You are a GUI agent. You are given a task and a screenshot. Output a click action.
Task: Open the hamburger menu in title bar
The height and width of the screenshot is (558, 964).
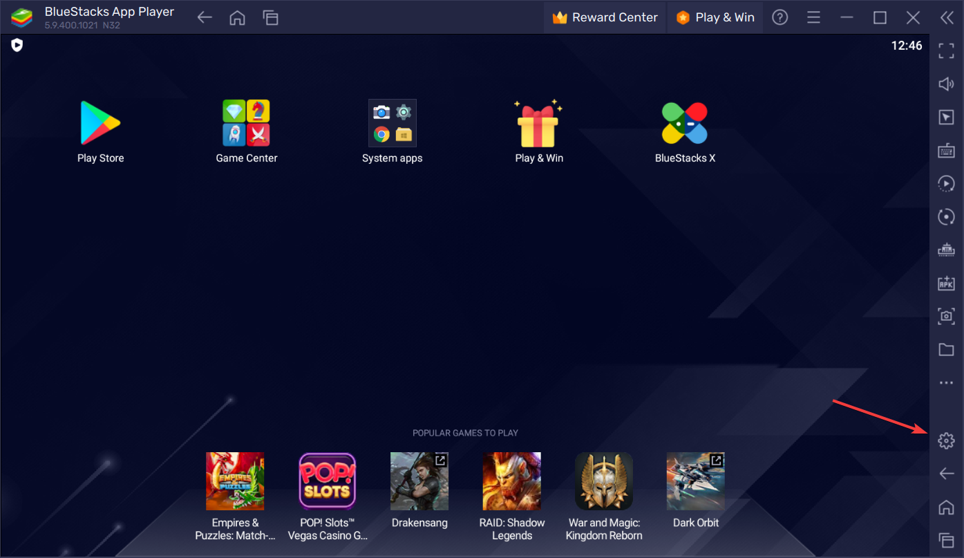point(814,17)
